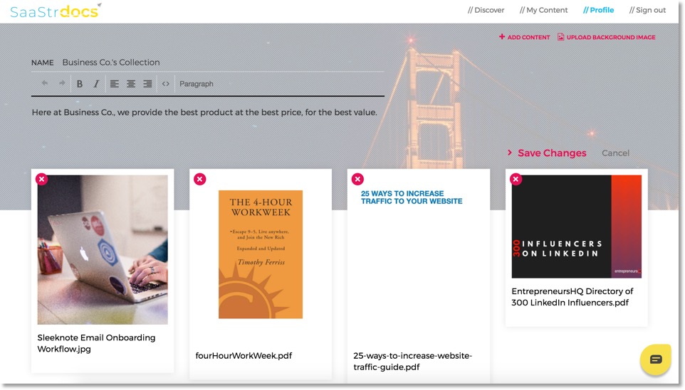Image resolution: width=685 pixels, height=390 pixels.
Task: Open the yellow chat widget
Action: [656, 359]
